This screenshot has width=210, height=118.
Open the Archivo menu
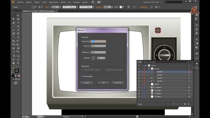(x=20, y=2)
